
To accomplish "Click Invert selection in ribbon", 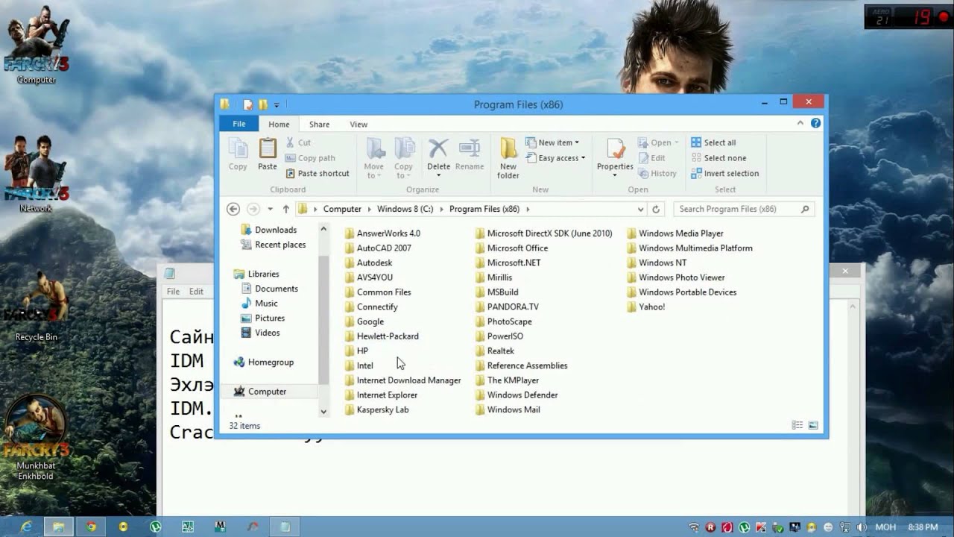I will 724,173.
